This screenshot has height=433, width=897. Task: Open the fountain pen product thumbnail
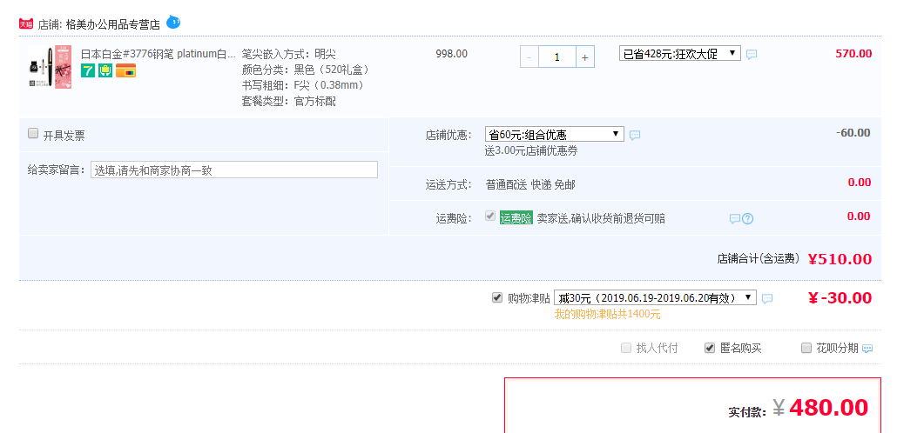point(49,67)
